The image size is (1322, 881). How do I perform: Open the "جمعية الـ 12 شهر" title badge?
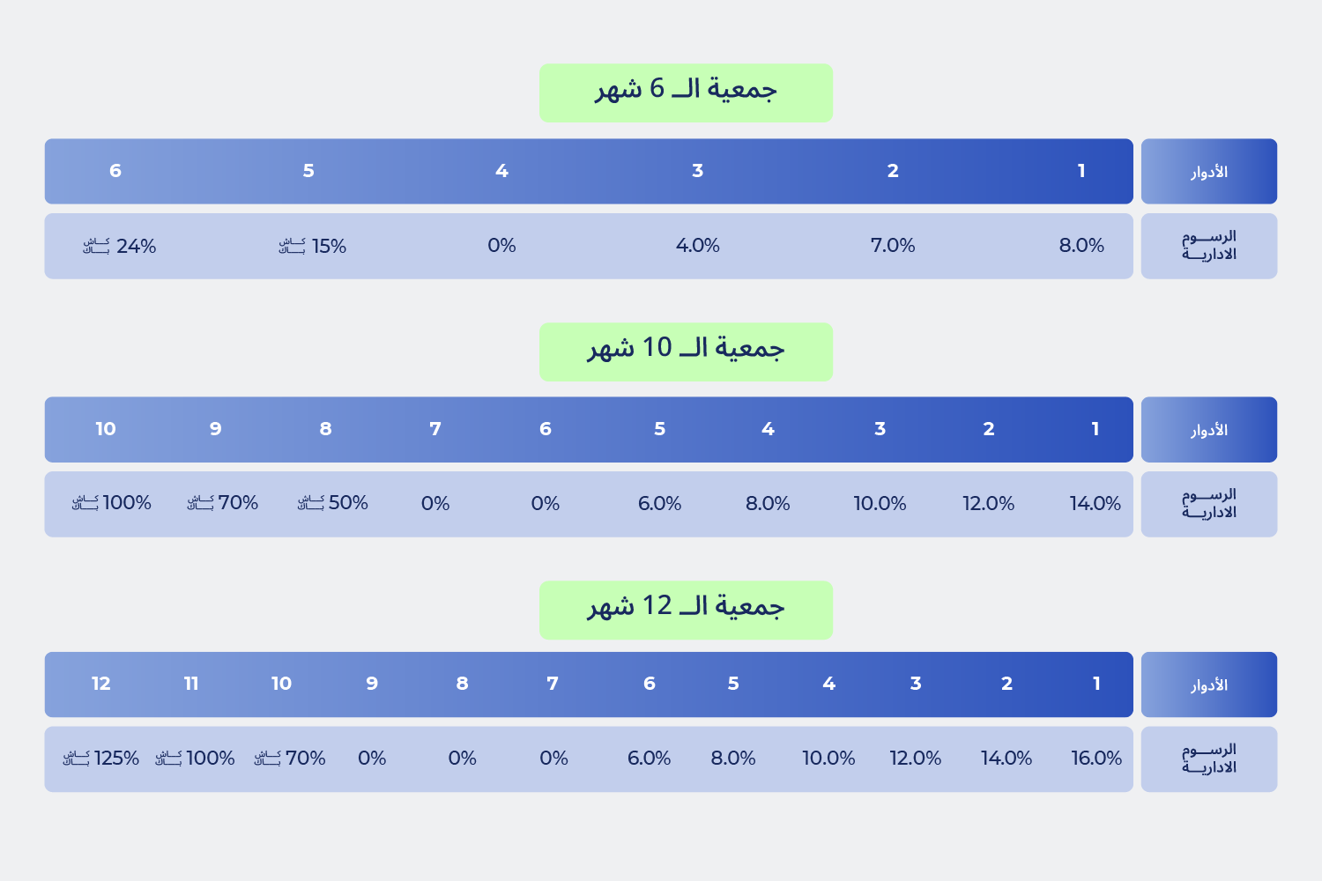pyautogui.click(x=686, y=610)
